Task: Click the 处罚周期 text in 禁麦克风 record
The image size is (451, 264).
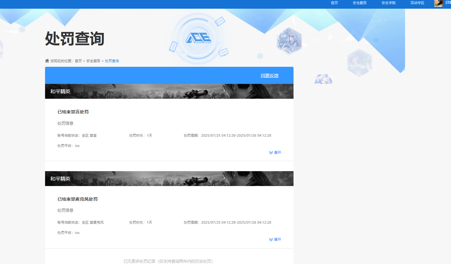Action: [x=227, y=222]
